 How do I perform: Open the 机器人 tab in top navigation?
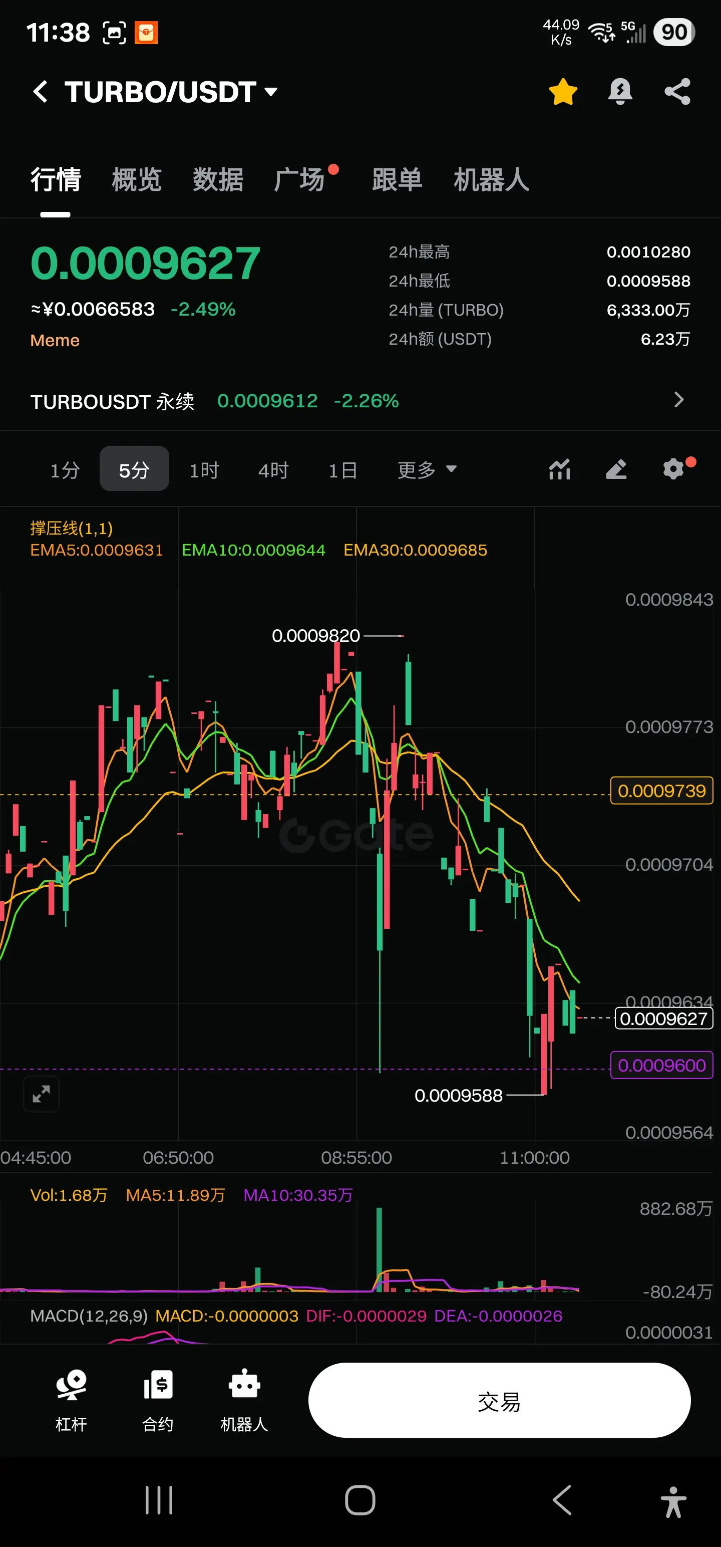pyautogui.click(x=491, y=179)
